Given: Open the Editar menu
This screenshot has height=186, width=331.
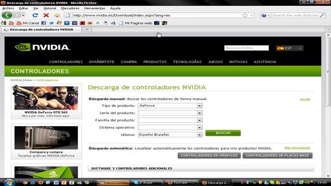Looking at the screenshot, I should (x=23, y=8).
